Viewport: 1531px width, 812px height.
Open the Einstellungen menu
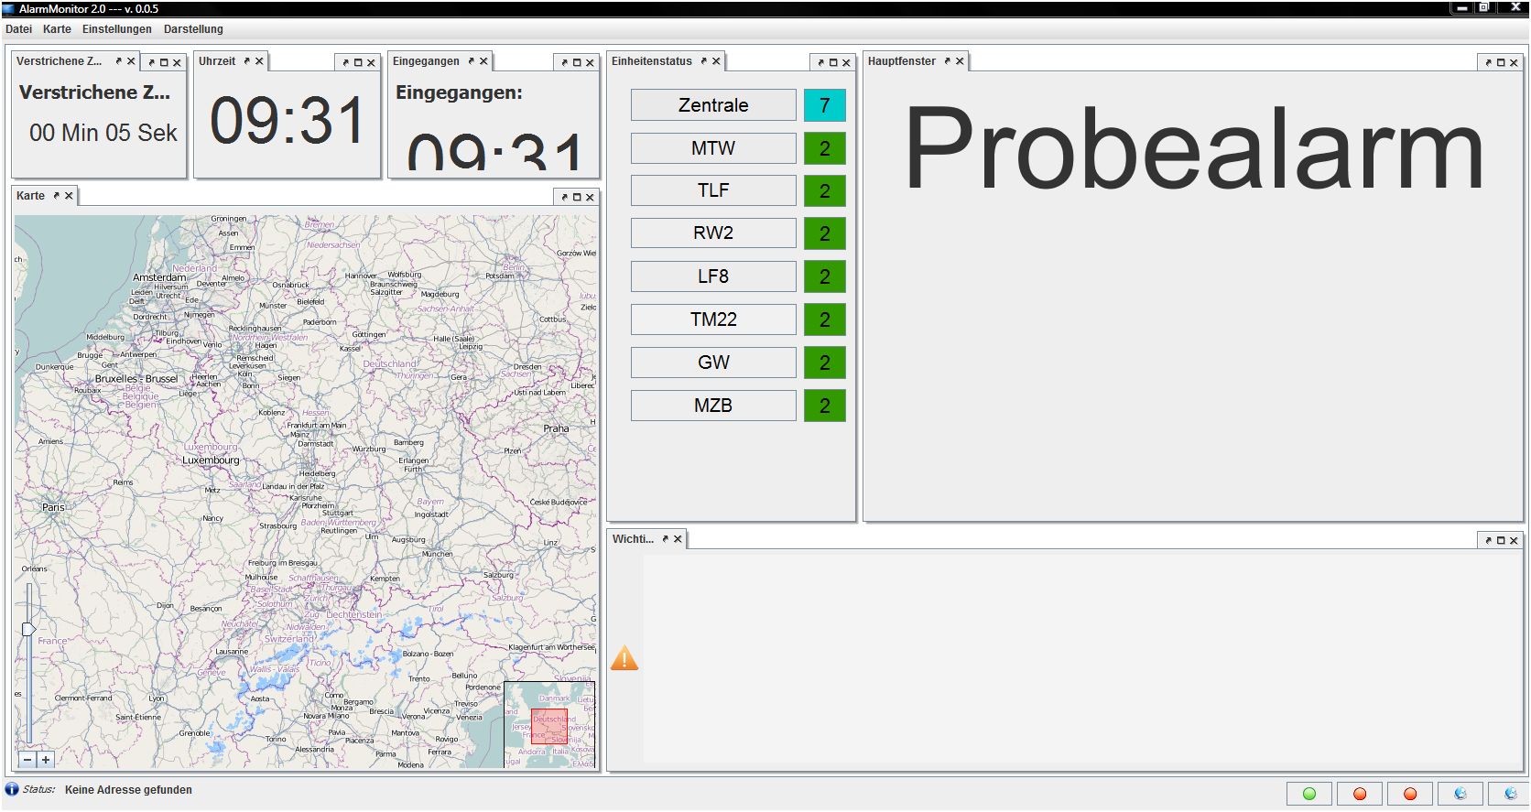point(116,29)
